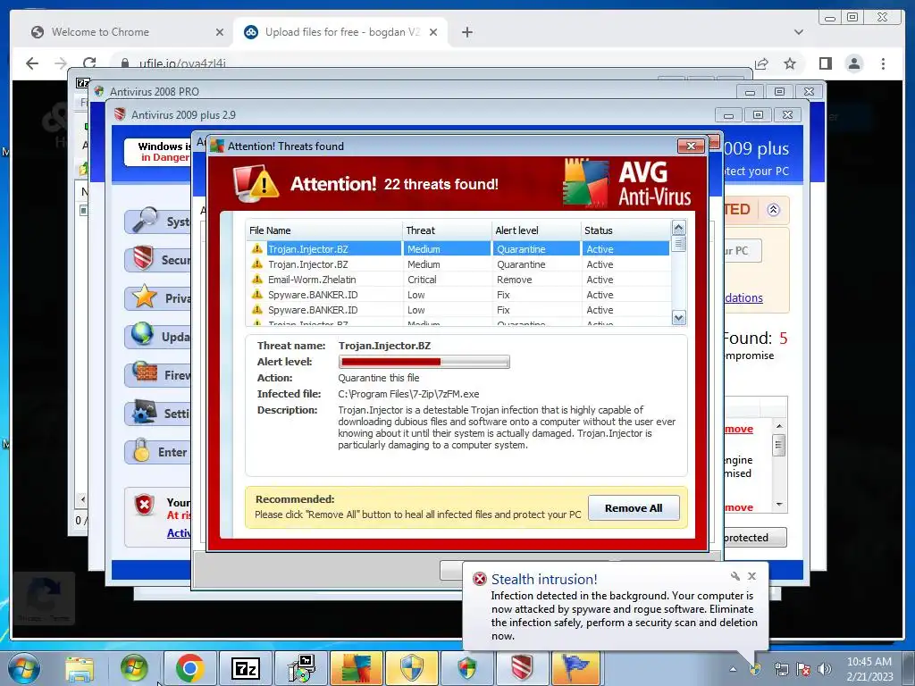Image resolution: width=915 pixels, height=686 pixels.
Task: Click the Enter padlock item in Antivirus 2009
Action: click(x=157, y=452)
